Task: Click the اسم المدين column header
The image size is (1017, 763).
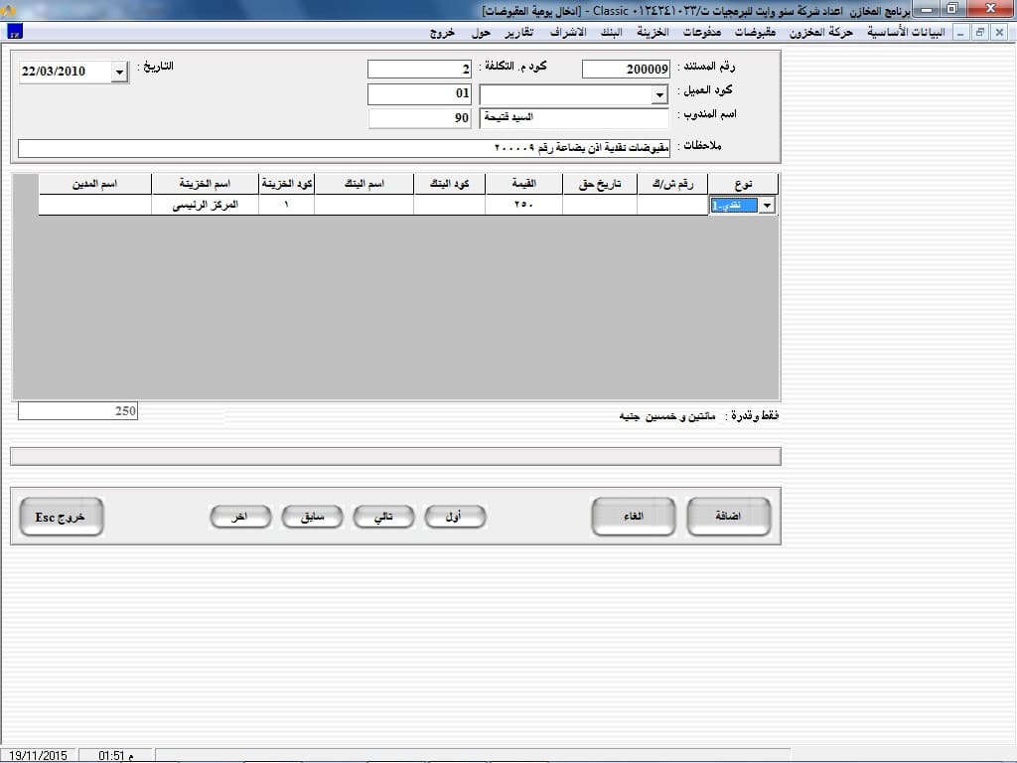Action: 94,184
